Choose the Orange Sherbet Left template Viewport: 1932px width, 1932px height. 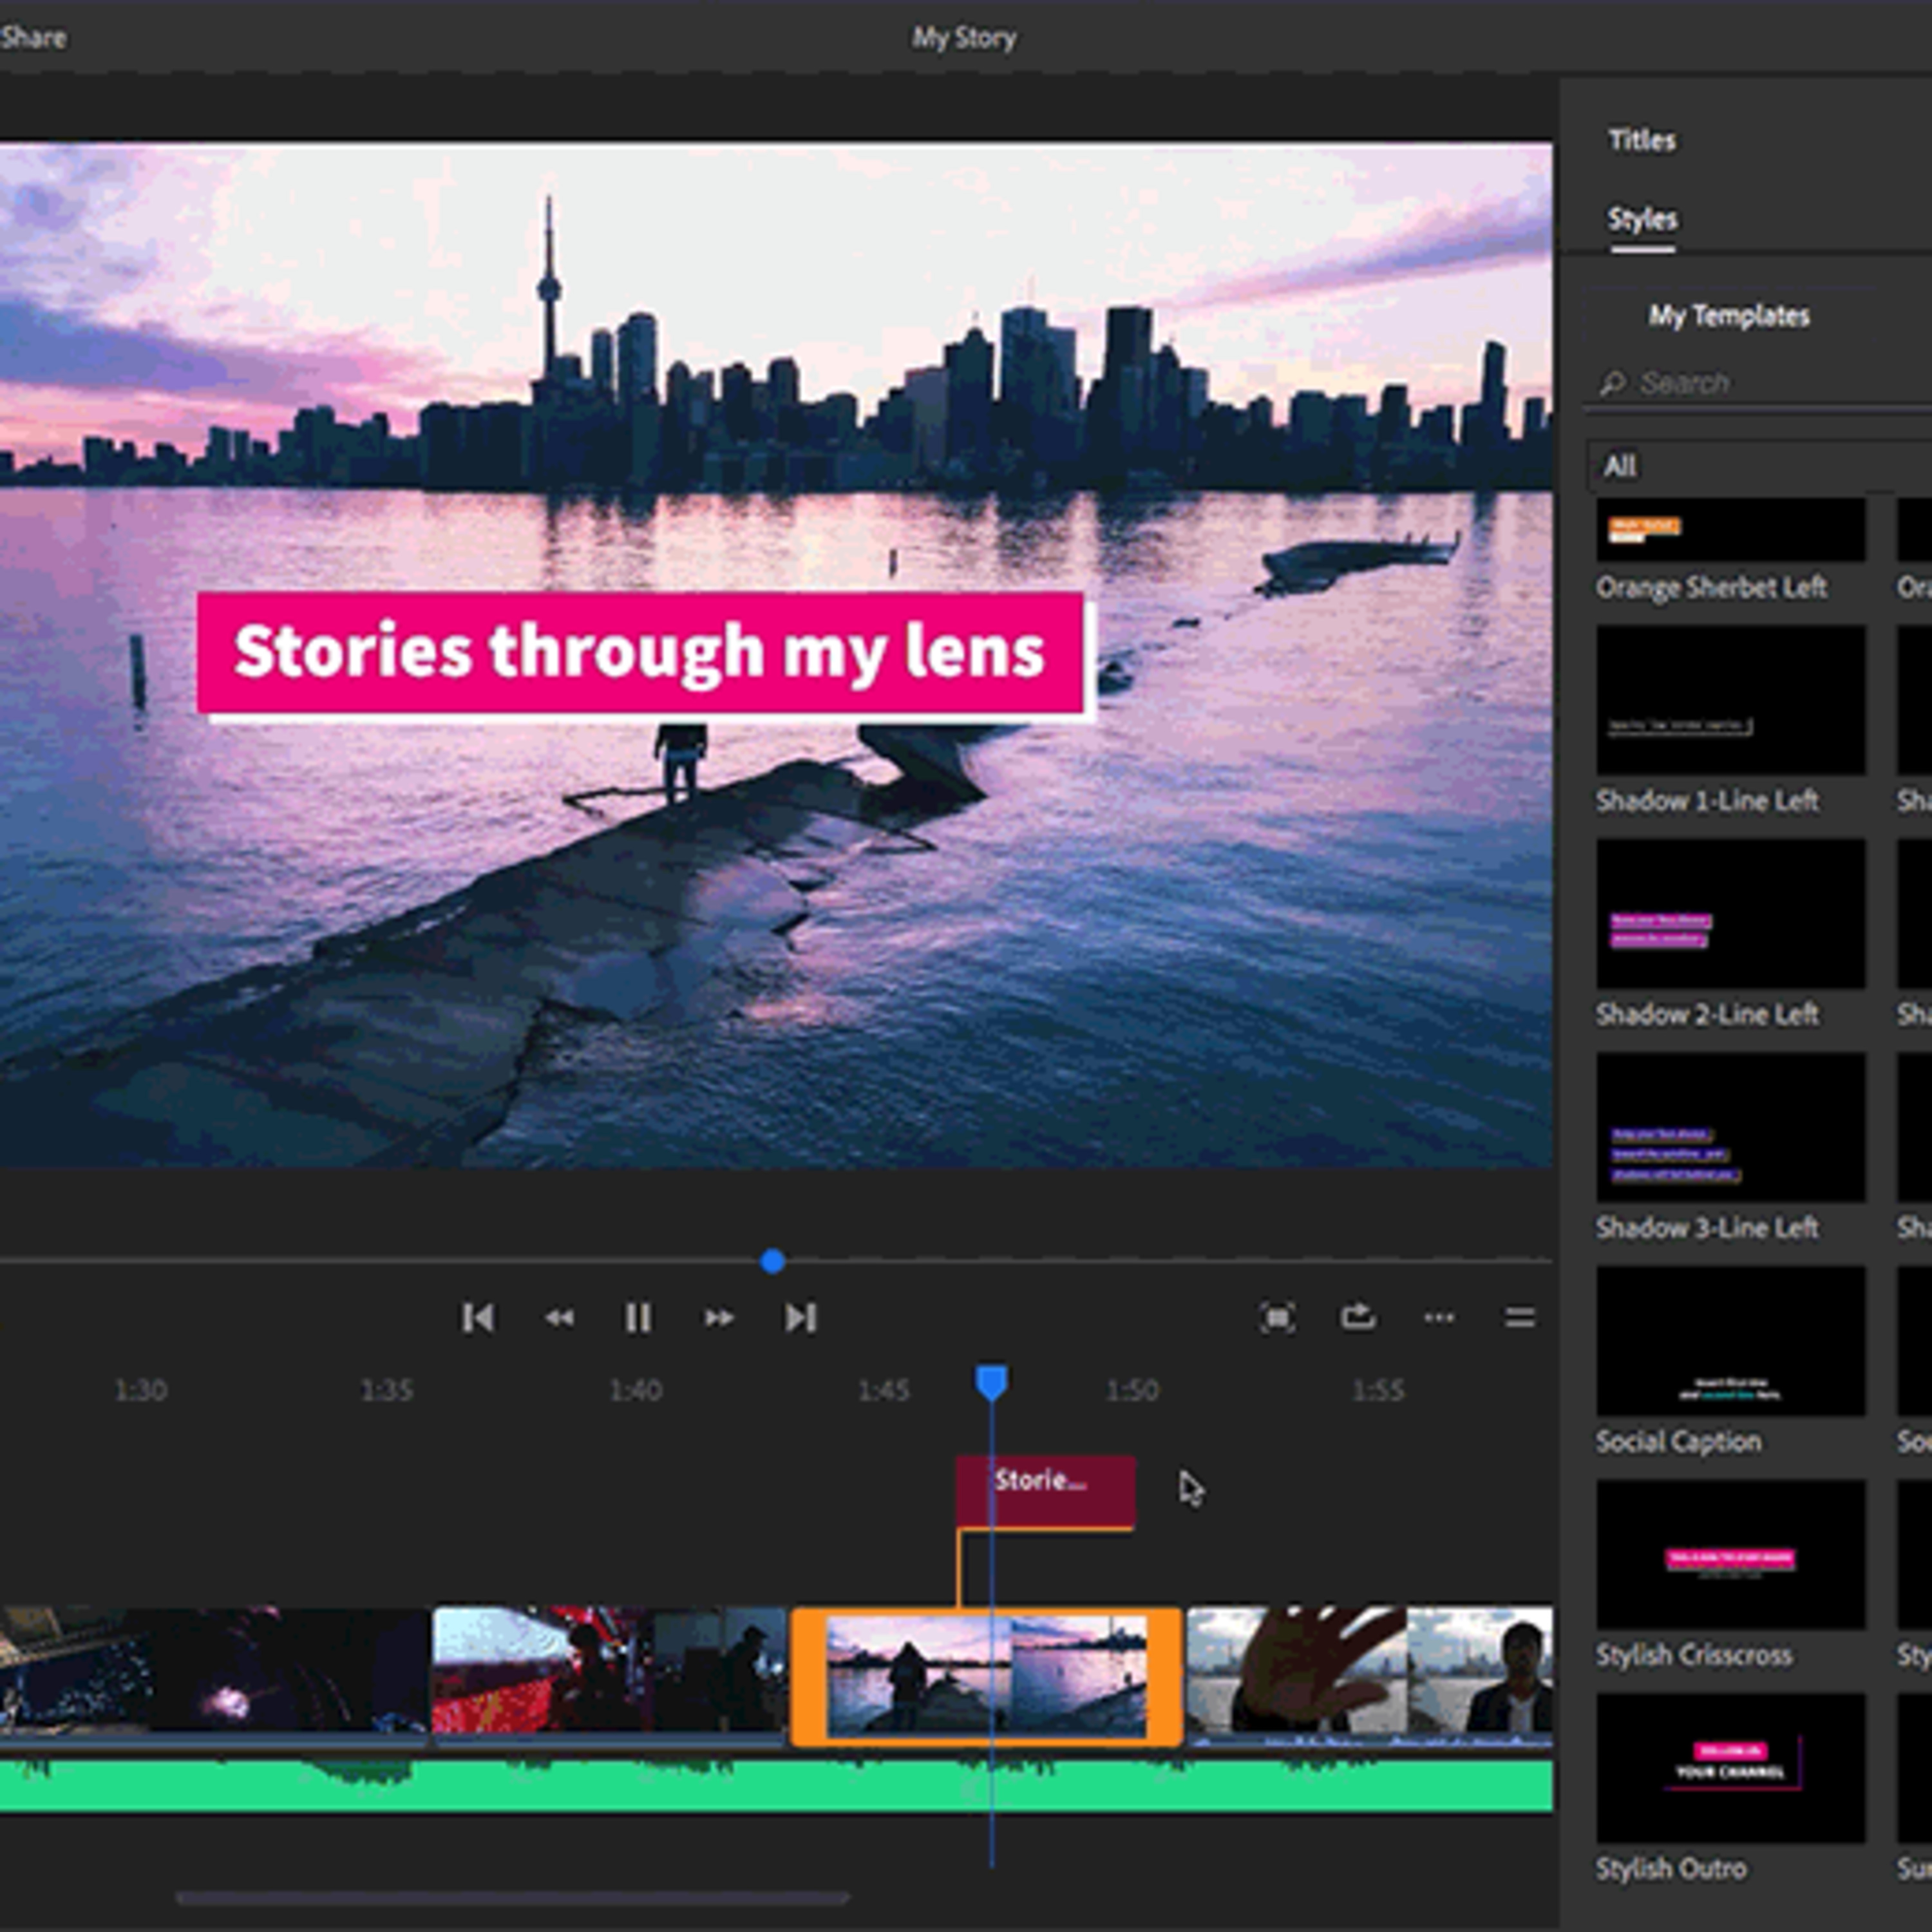(1730, 530)
